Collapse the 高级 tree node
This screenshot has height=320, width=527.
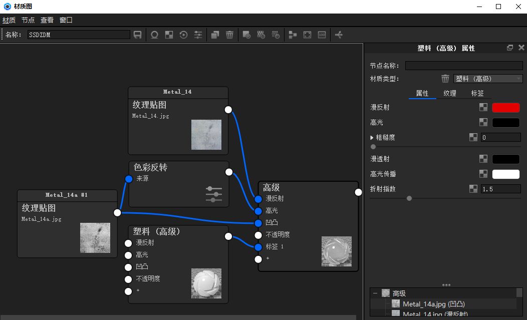click(x=375, y=293)
